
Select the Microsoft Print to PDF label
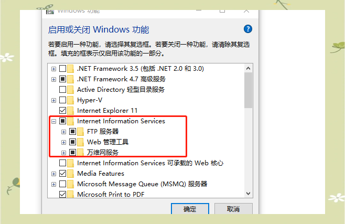pos(111,194)
